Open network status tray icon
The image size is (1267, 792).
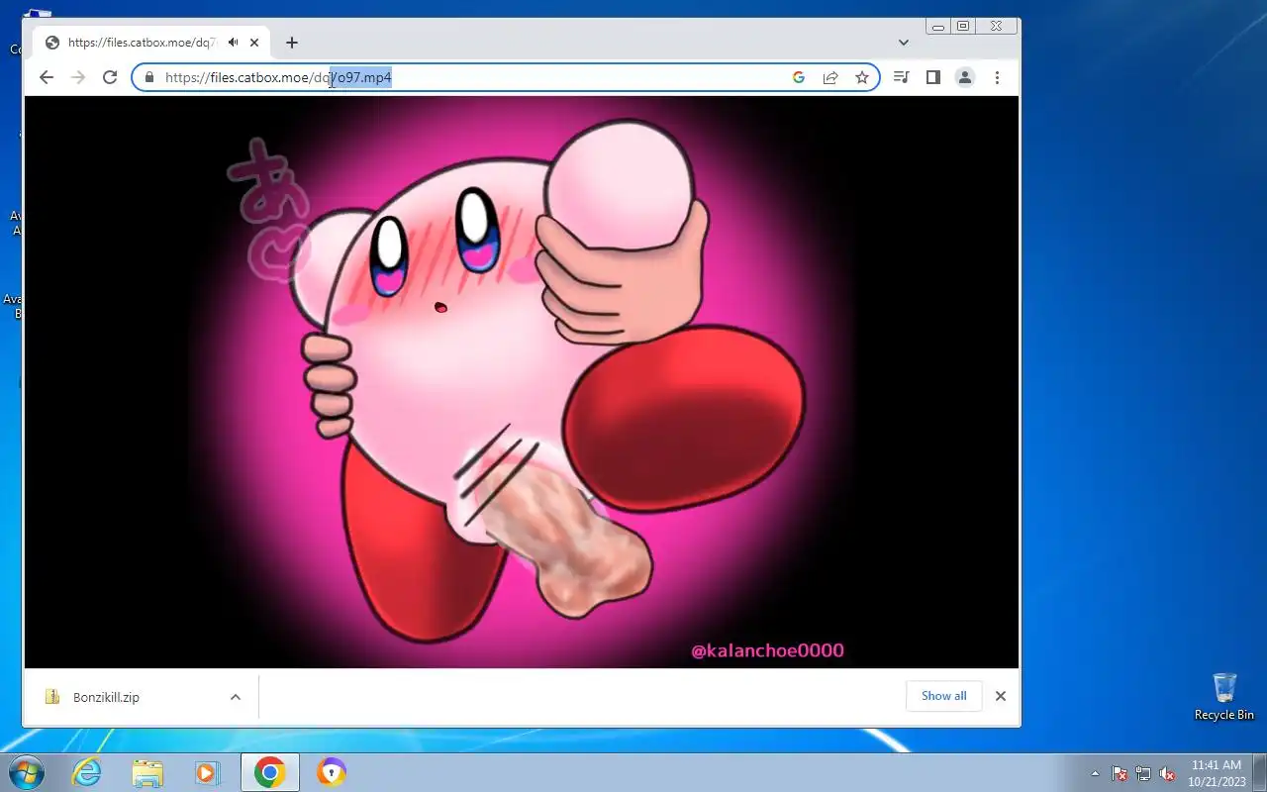pos(1143,773)
